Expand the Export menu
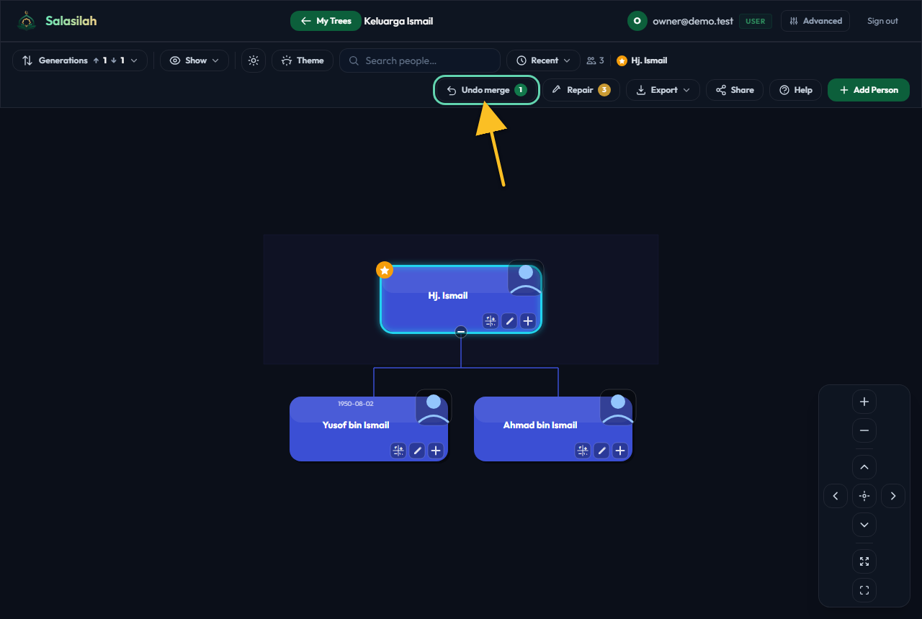Image resolution: width=922 pixels, height=619 pixels. [x=663, y=90]
